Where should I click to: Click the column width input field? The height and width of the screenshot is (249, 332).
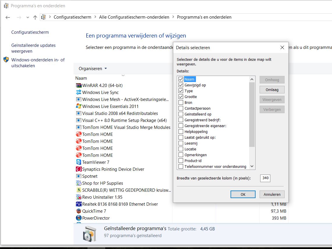pos(265,178)
